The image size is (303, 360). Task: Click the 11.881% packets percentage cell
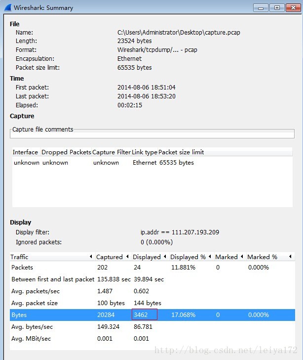coord(184,268)
